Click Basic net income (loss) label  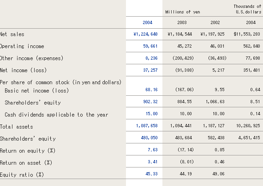click(37, 91)
